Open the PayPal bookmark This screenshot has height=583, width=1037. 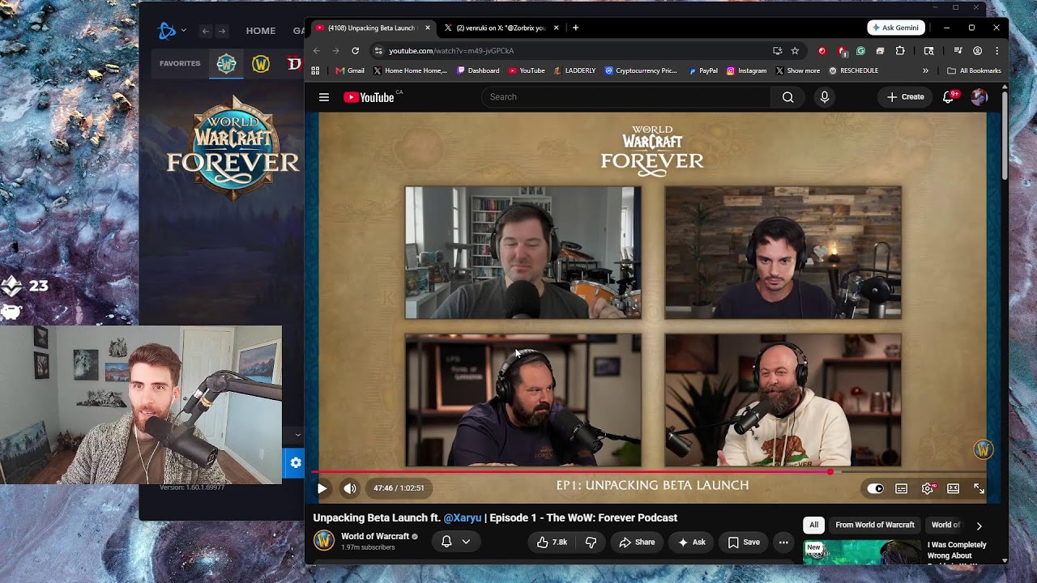point(703,70)
